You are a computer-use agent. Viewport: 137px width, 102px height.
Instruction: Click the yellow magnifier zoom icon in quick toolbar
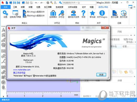coord(52,3)
